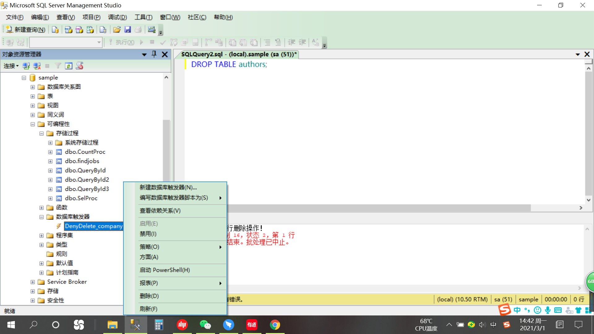
Task: Select the SQLQuery2.sql tab
Action: click(x=239, y=54)
